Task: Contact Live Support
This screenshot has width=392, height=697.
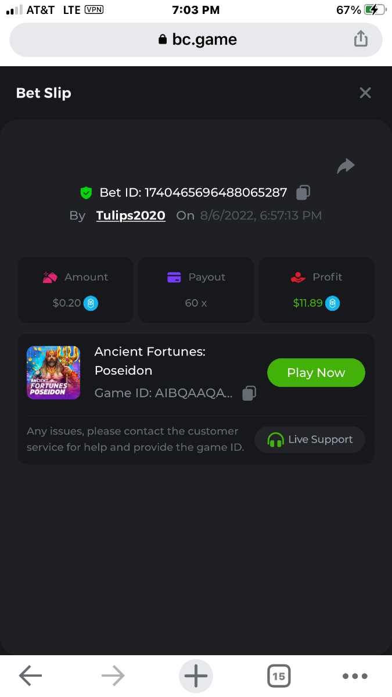Action: (310, 440)
